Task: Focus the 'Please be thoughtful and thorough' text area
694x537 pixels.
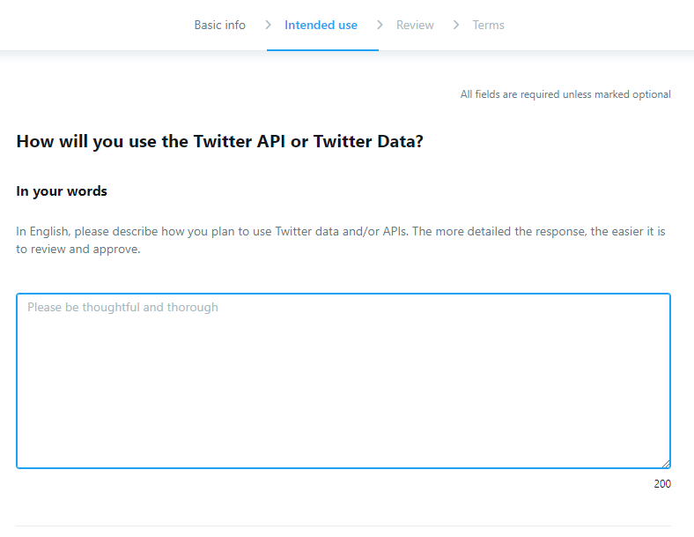Action: point(343,381)
